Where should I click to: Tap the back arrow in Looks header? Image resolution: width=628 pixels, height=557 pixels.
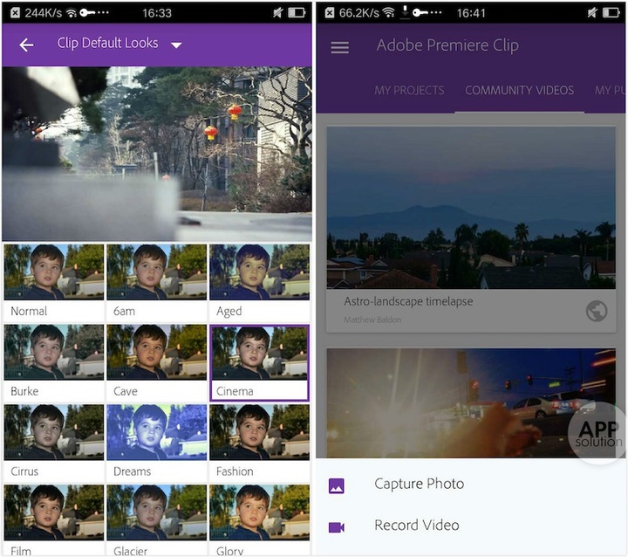coord(26,45)
